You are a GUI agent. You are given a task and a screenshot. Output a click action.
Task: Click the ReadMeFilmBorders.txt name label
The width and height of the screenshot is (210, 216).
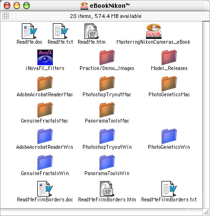(169, 199)
